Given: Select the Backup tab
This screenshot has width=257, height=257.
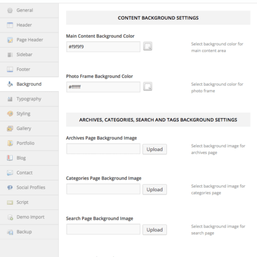Looking at the screenshot, I should pyautogui.click(x=29, y=232).
